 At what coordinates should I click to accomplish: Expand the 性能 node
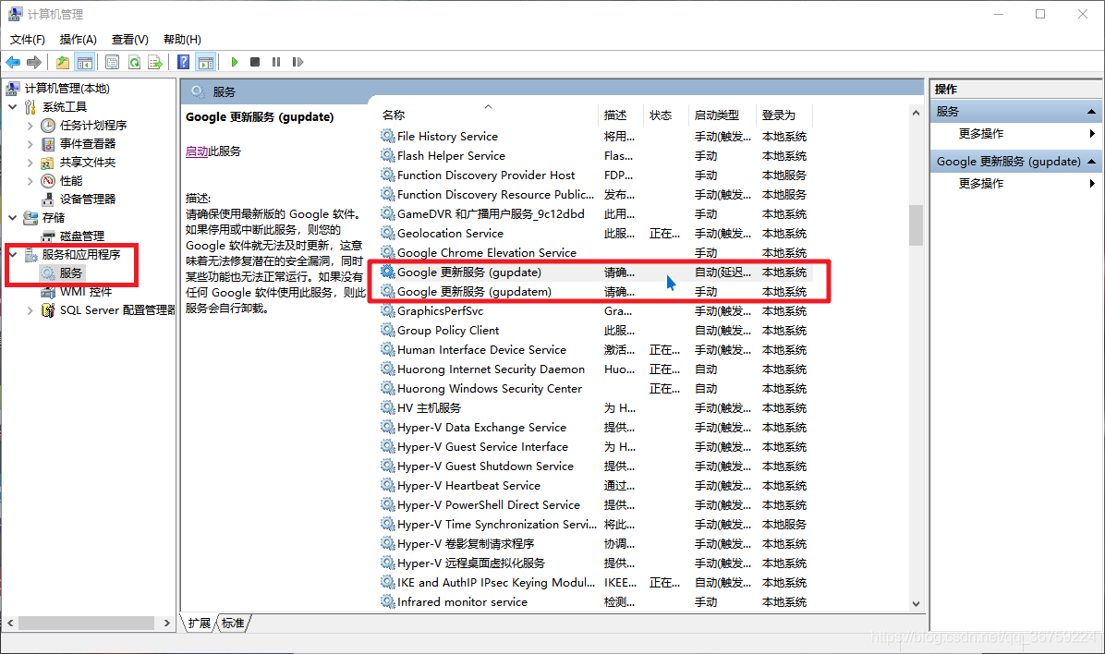tap(30, 181)
